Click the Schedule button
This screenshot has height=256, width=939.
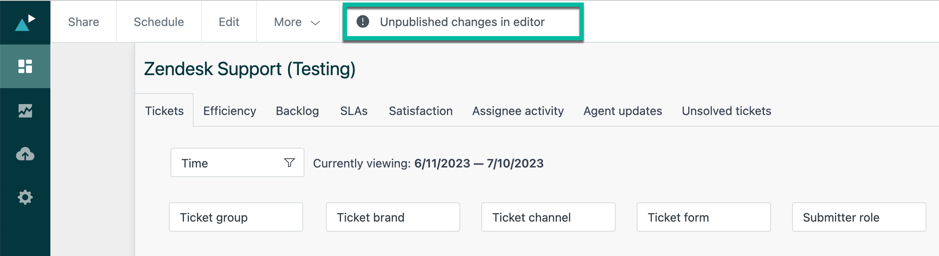pyautogui.click(x=159, y=22)
